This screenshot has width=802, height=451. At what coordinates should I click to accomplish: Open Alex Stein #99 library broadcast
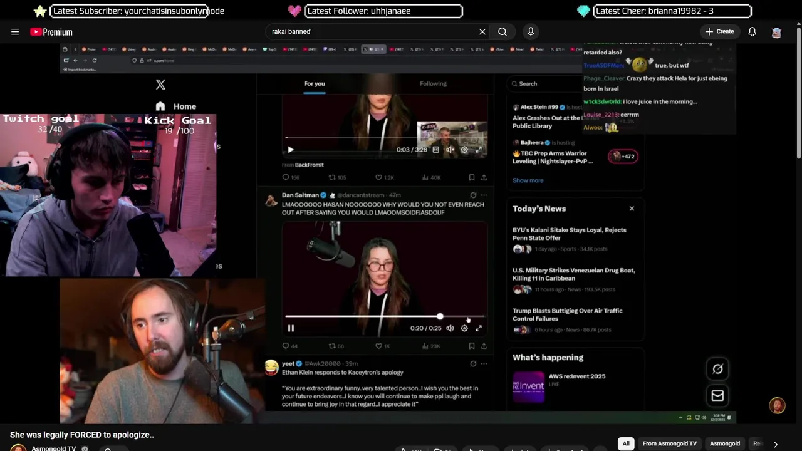tap(548, 122)
